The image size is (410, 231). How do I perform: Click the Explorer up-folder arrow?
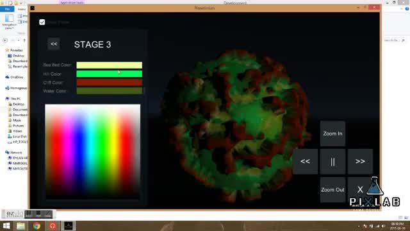coord(24,40)
